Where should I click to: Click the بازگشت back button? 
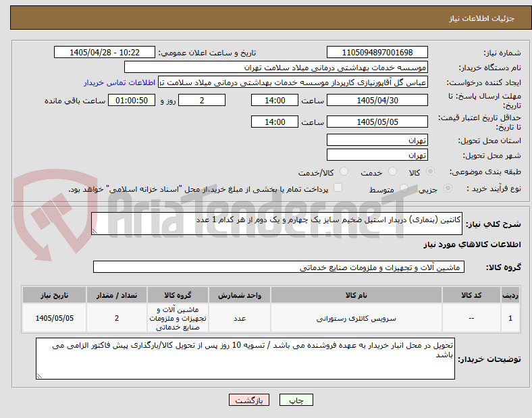tap(249, 400)
